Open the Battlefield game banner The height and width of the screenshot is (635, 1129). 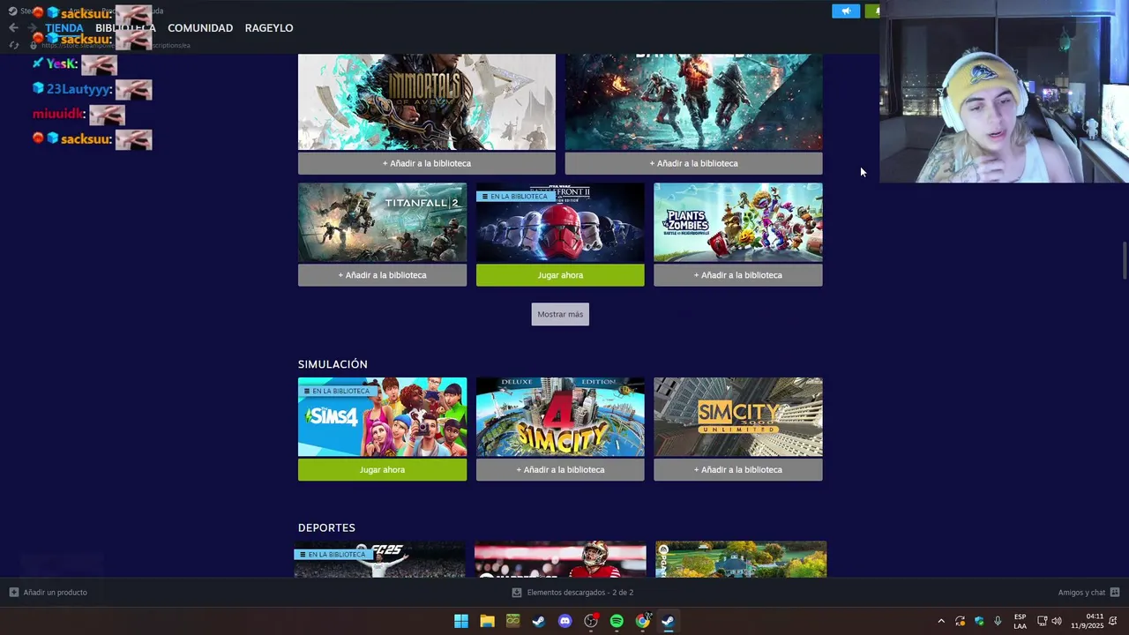click(693, 102)
